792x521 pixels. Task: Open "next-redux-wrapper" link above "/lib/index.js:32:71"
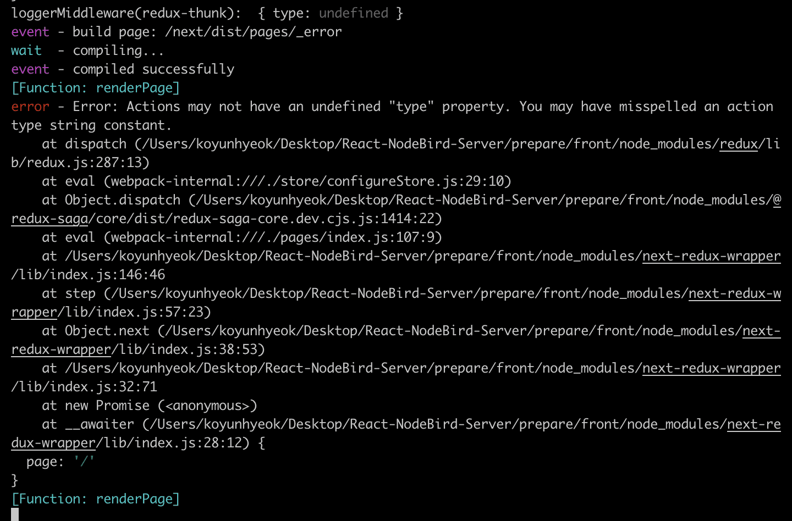pyautogui.click(x=711, y=368)
